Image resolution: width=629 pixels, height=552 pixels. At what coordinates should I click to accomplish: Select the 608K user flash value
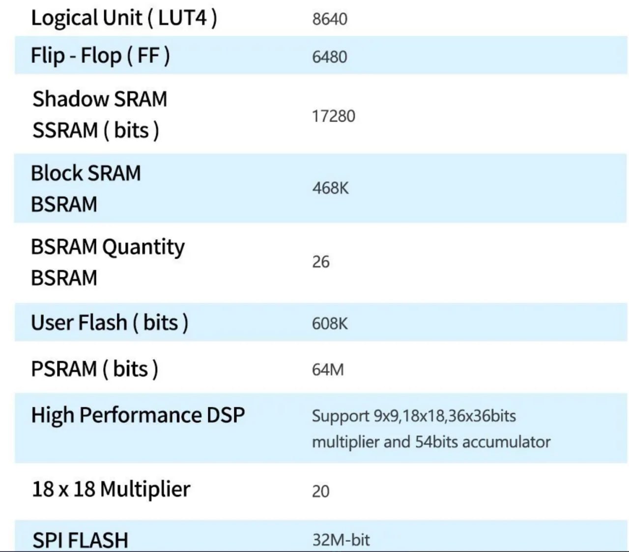click(x=330, y=324)
